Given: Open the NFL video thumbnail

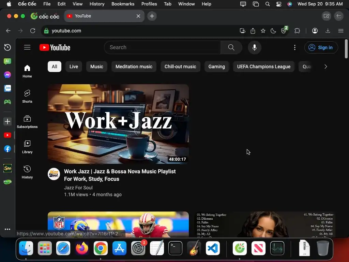Looking at the screenshot, I should pyautogui.click(x=118, y=224).
